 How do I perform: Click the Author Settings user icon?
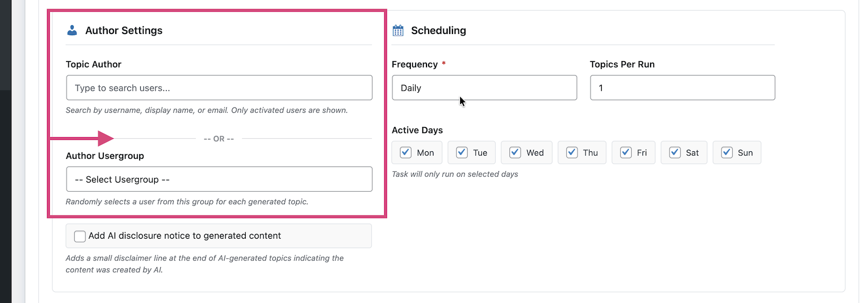point(72,30)
